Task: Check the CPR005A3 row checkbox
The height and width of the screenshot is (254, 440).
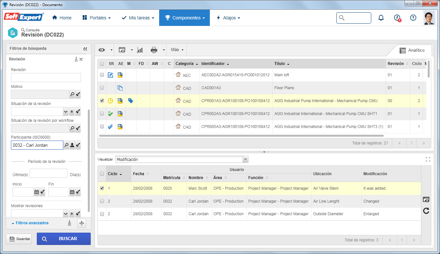Action: click(102, 126)
